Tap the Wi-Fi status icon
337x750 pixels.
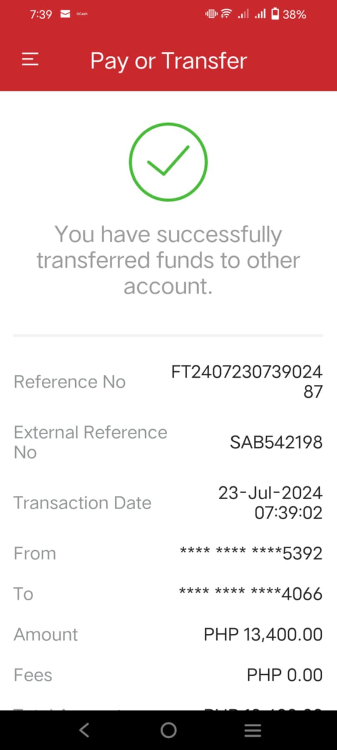(226, 14)
